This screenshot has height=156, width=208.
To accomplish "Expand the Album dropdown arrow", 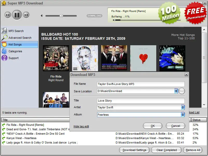I will (183, 115).
